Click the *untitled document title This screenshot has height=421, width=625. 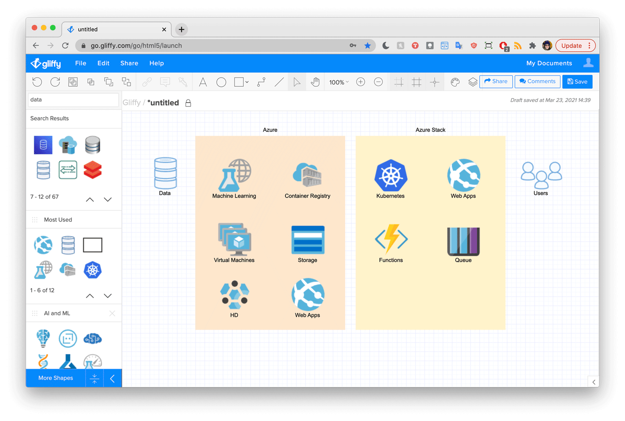pos(163,103)
